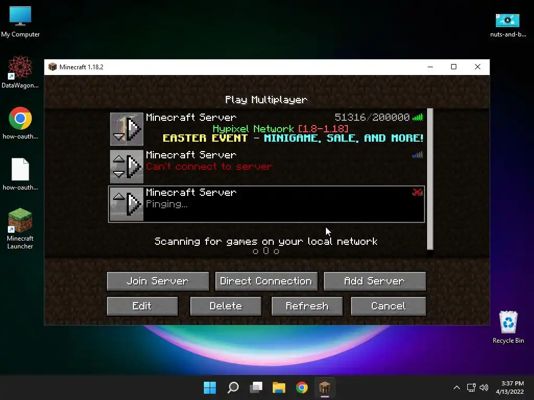Image resolution: width=534 pixels, height=400 pixels.
Task: Edit the selected server entry
Action: click(142, 306)
